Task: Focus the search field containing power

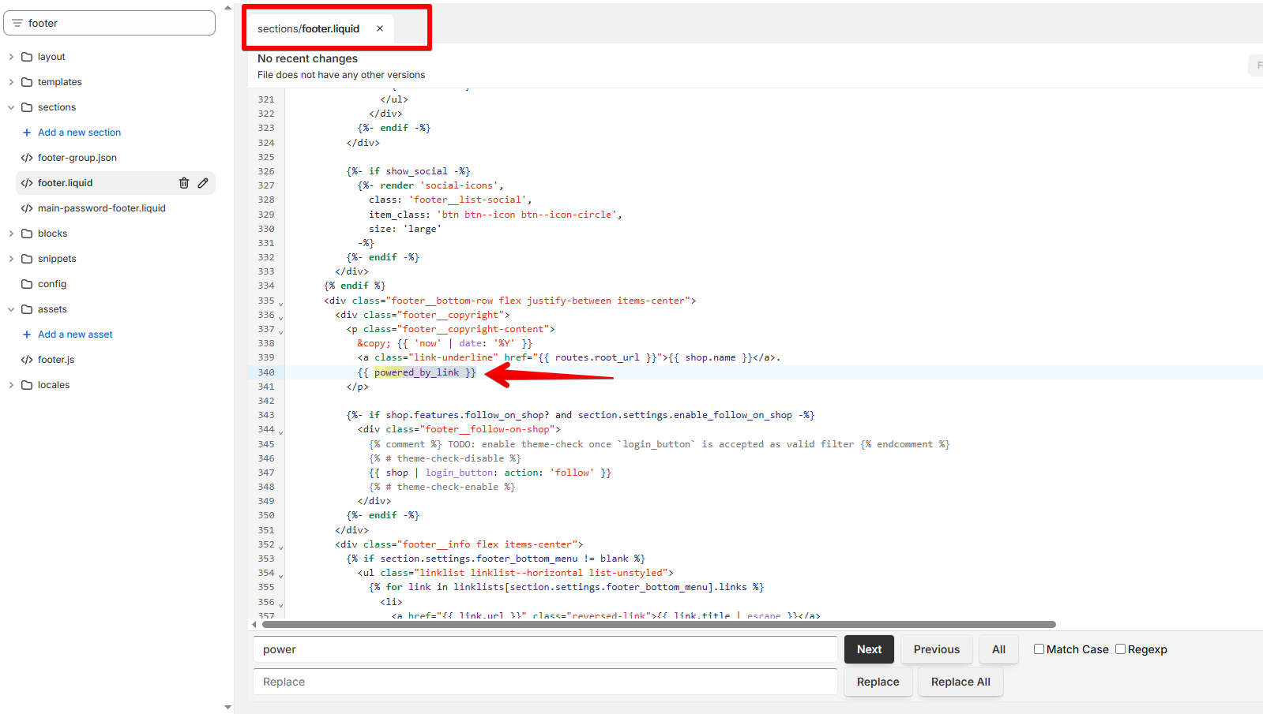Action: [x=545, y=649]
